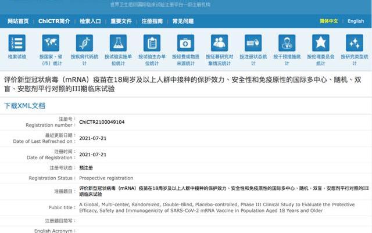Go to 网站首页 in navigation bar
Image resolution: width=372 pixels, height=233 pixels.
click(x=18, y=21)
